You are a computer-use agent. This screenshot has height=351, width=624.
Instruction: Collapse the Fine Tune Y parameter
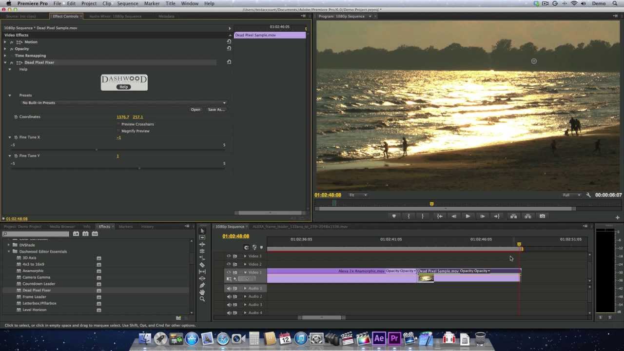10,156
